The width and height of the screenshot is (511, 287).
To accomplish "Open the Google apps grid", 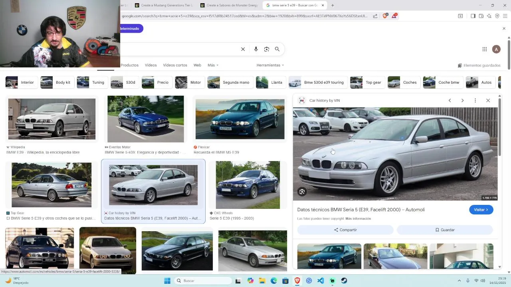I will click(x=484, y=49).
